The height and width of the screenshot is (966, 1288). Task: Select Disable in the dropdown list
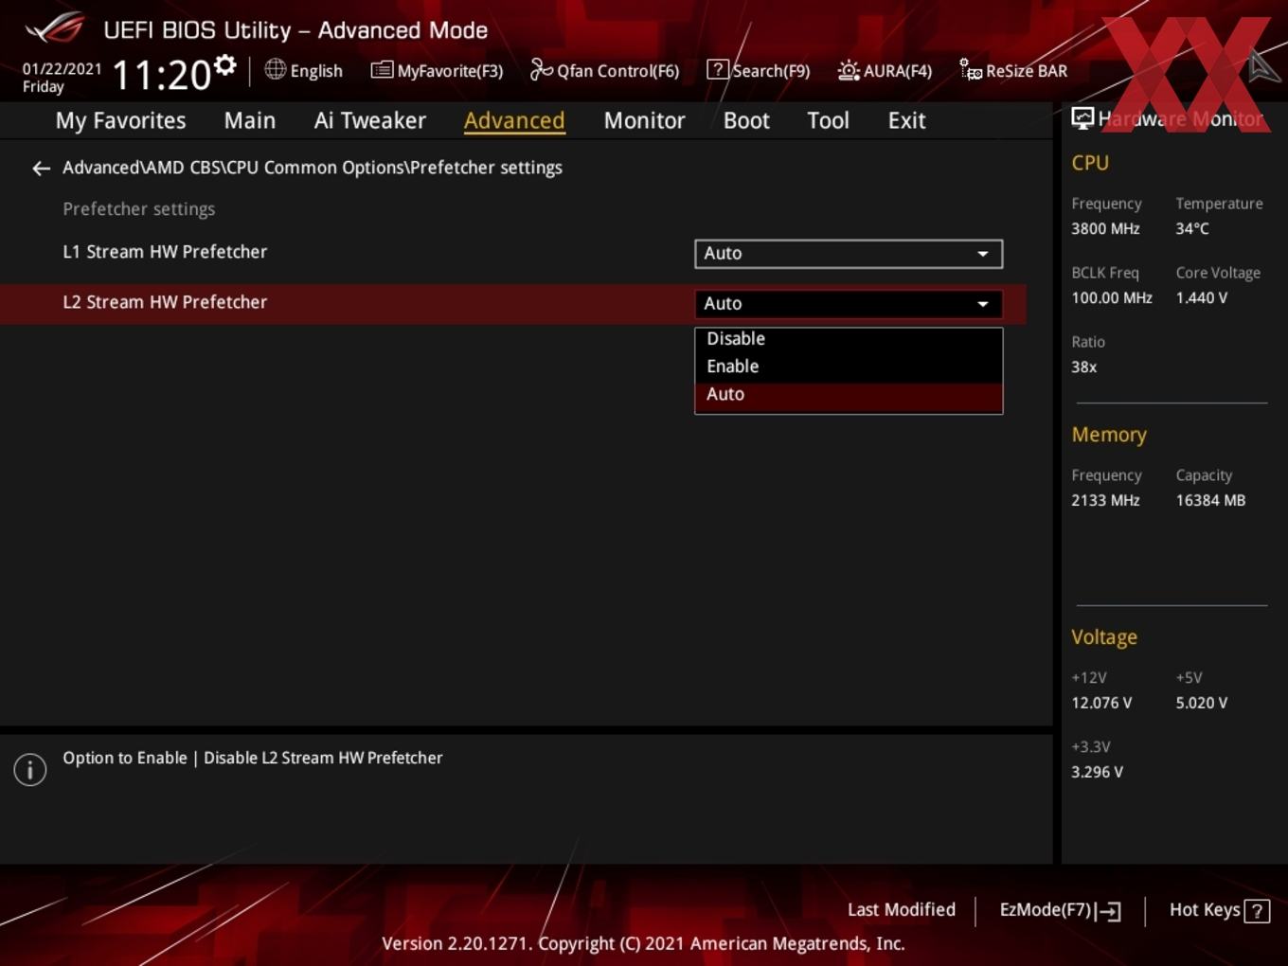(x=849, y=339)
